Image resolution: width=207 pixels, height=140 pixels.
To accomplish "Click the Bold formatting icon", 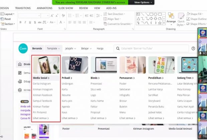I will pos(20,22).
